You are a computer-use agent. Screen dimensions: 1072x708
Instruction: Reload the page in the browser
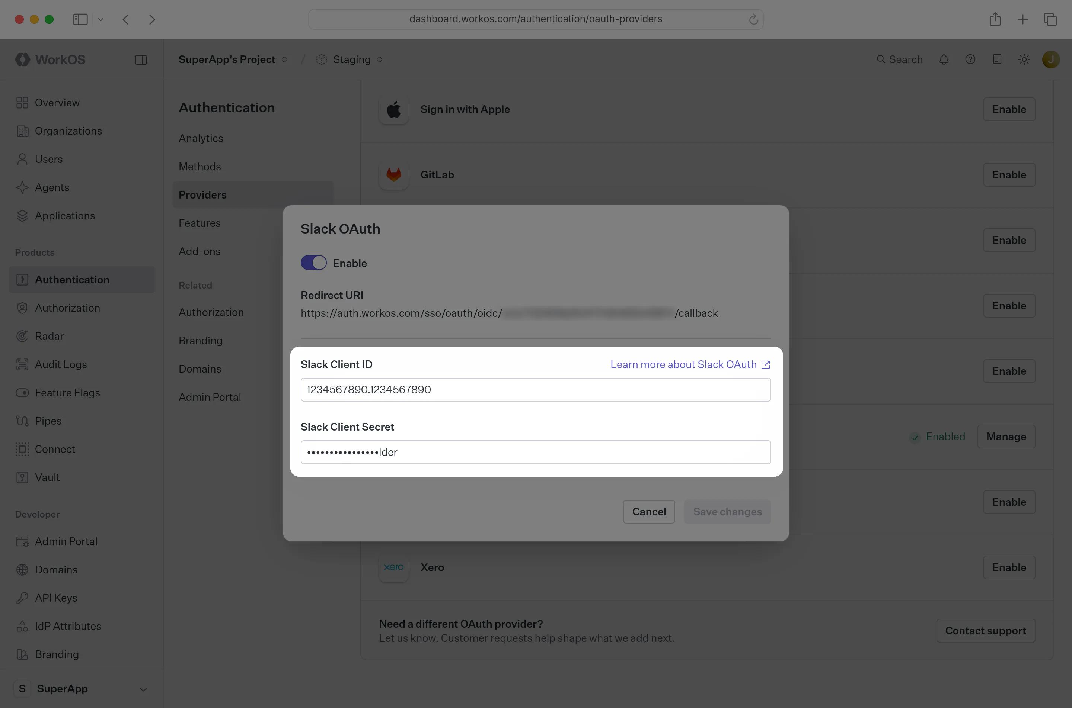pos(753,19)
